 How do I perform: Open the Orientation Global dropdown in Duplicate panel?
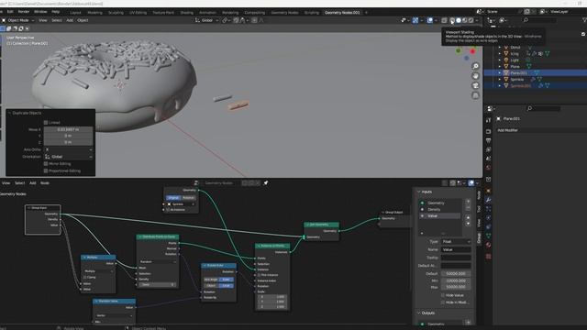point(68,157)
